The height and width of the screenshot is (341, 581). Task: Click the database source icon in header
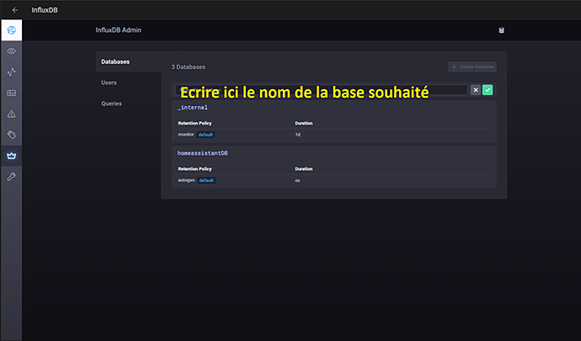(501, 30)
